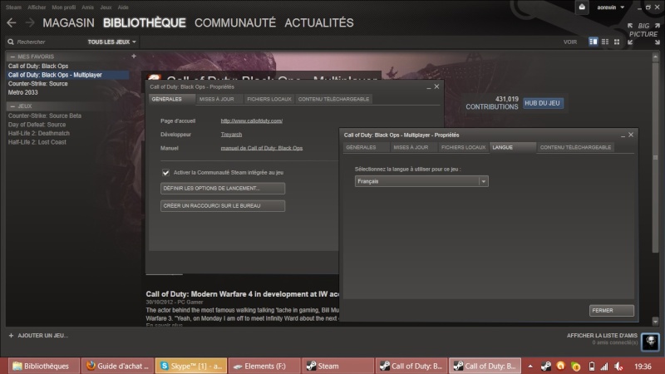The width and height of the screenshot is (665, 374).
Task: Go to the ACTUALITÉS section
Action: (319, 23)
